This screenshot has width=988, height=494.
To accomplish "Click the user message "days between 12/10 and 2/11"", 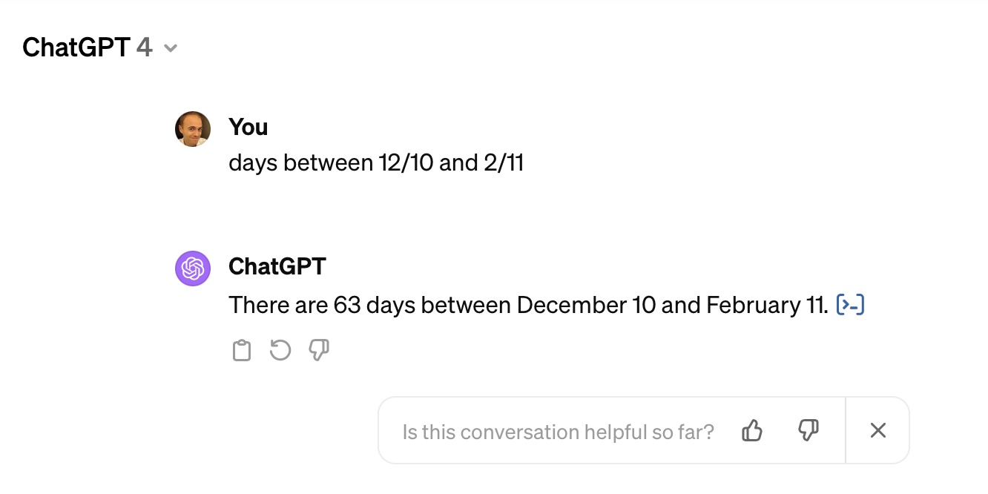I will click(376, 163).
